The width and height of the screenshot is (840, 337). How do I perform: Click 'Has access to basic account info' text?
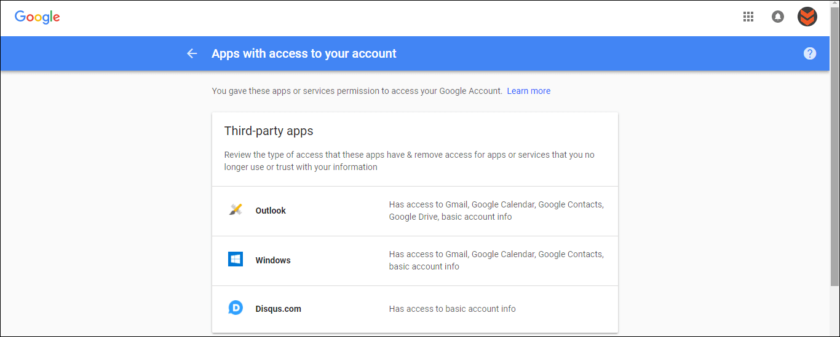point(453,309)
